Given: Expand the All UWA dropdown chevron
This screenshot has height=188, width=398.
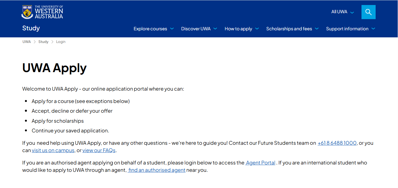Looking at the screenshot, I should 352,12.
